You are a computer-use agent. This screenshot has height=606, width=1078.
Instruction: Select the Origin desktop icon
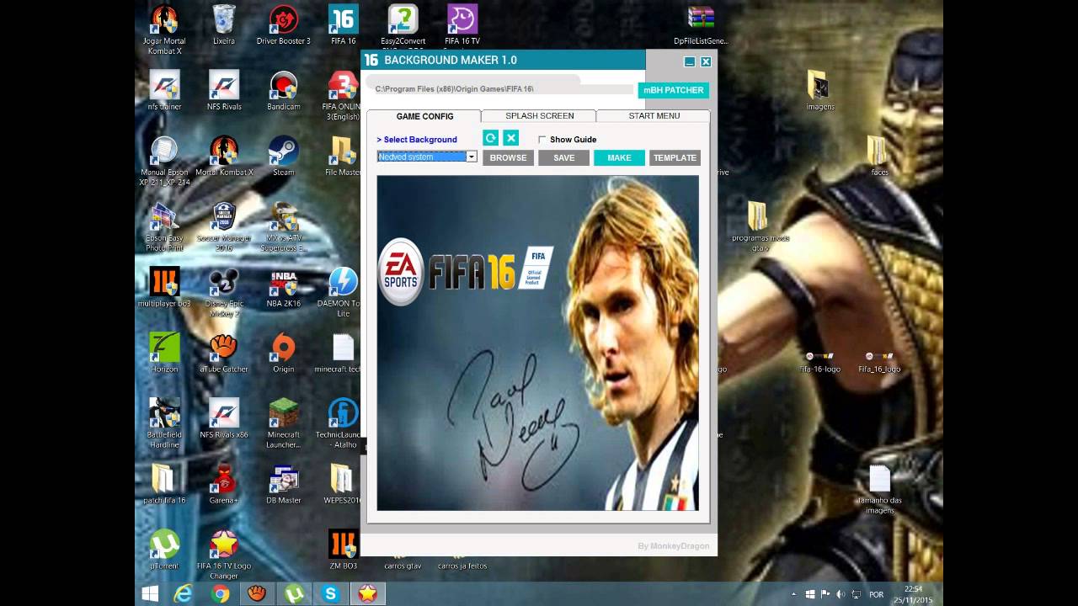click(284, 353)
